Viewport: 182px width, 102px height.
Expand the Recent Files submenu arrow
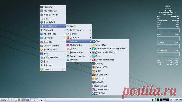click(65, 34)
